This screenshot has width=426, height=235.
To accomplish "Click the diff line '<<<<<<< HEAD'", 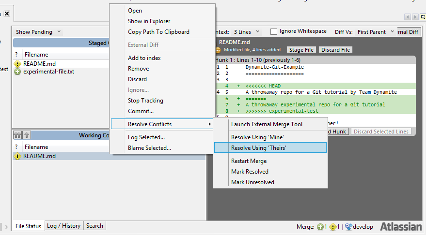I will click(263, 86).
